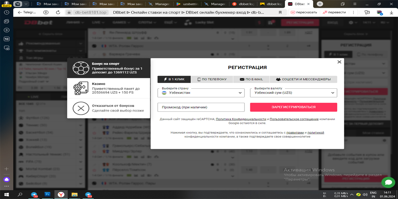Viewport: 398px width, 199px height.
Task: Switch to 'По телефону' registration tab
Action: [212, 79]
